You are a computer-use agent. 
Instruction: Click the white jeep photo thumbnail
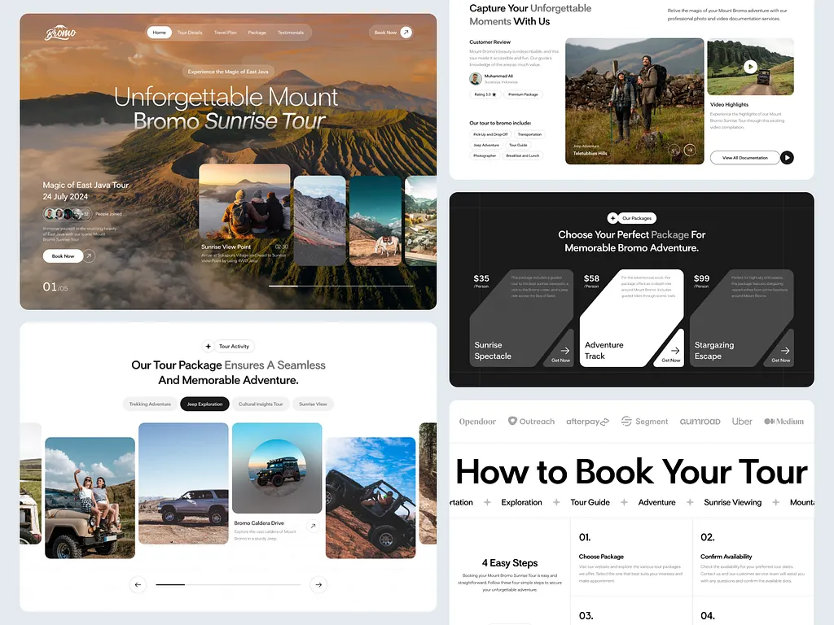click(x=183, y=485)
